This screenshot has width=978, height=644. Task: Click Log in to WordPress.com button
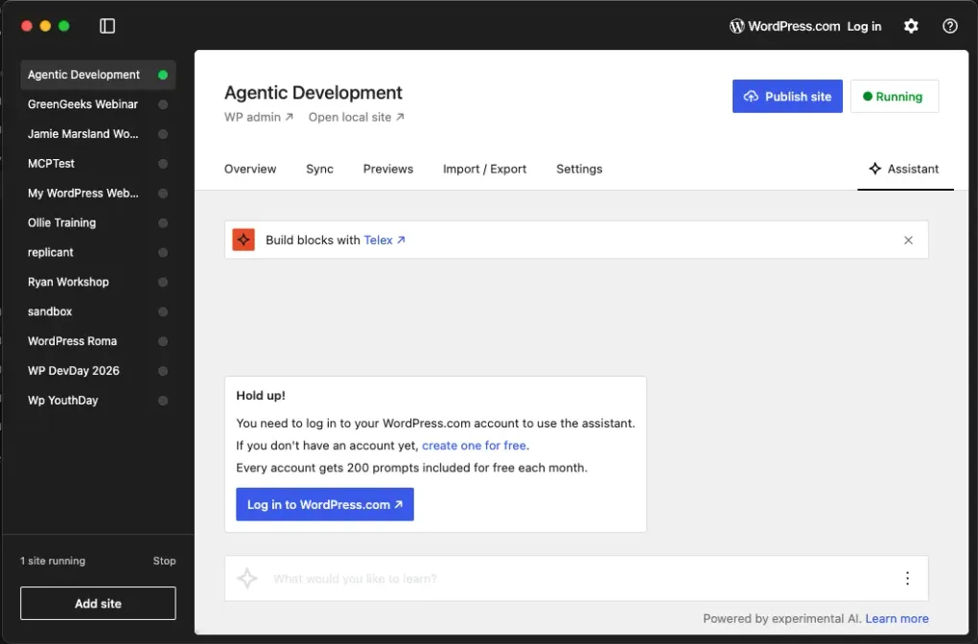pos(324,504)
